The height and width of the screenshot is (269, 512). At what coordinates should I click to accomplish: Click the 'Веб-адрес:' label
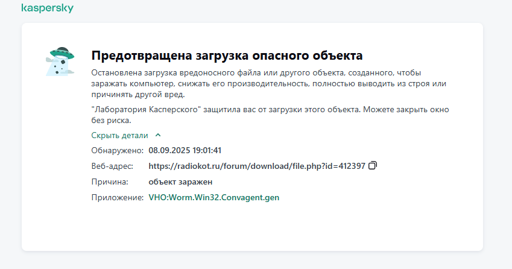112,166
